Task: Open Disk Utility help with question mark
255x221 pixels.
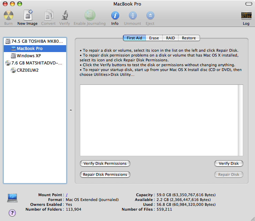Action: (12, 213)
